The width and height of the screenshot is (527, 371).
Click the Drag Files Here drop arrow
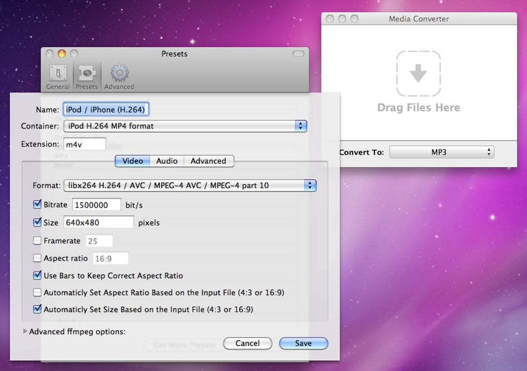click(x=419, y=73)
